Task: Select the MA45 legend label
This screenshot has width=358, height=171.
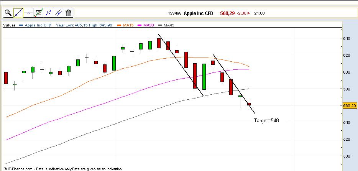Action: (169, 25)
